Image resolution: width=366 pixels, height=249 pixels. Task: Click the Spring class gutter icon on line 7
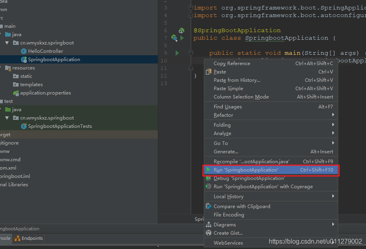pos(174,38)
